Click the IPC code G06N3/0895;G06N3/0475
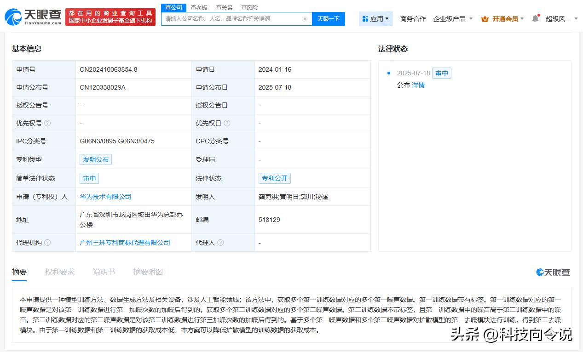Screen dimensions: 583x352 [117, 141]
